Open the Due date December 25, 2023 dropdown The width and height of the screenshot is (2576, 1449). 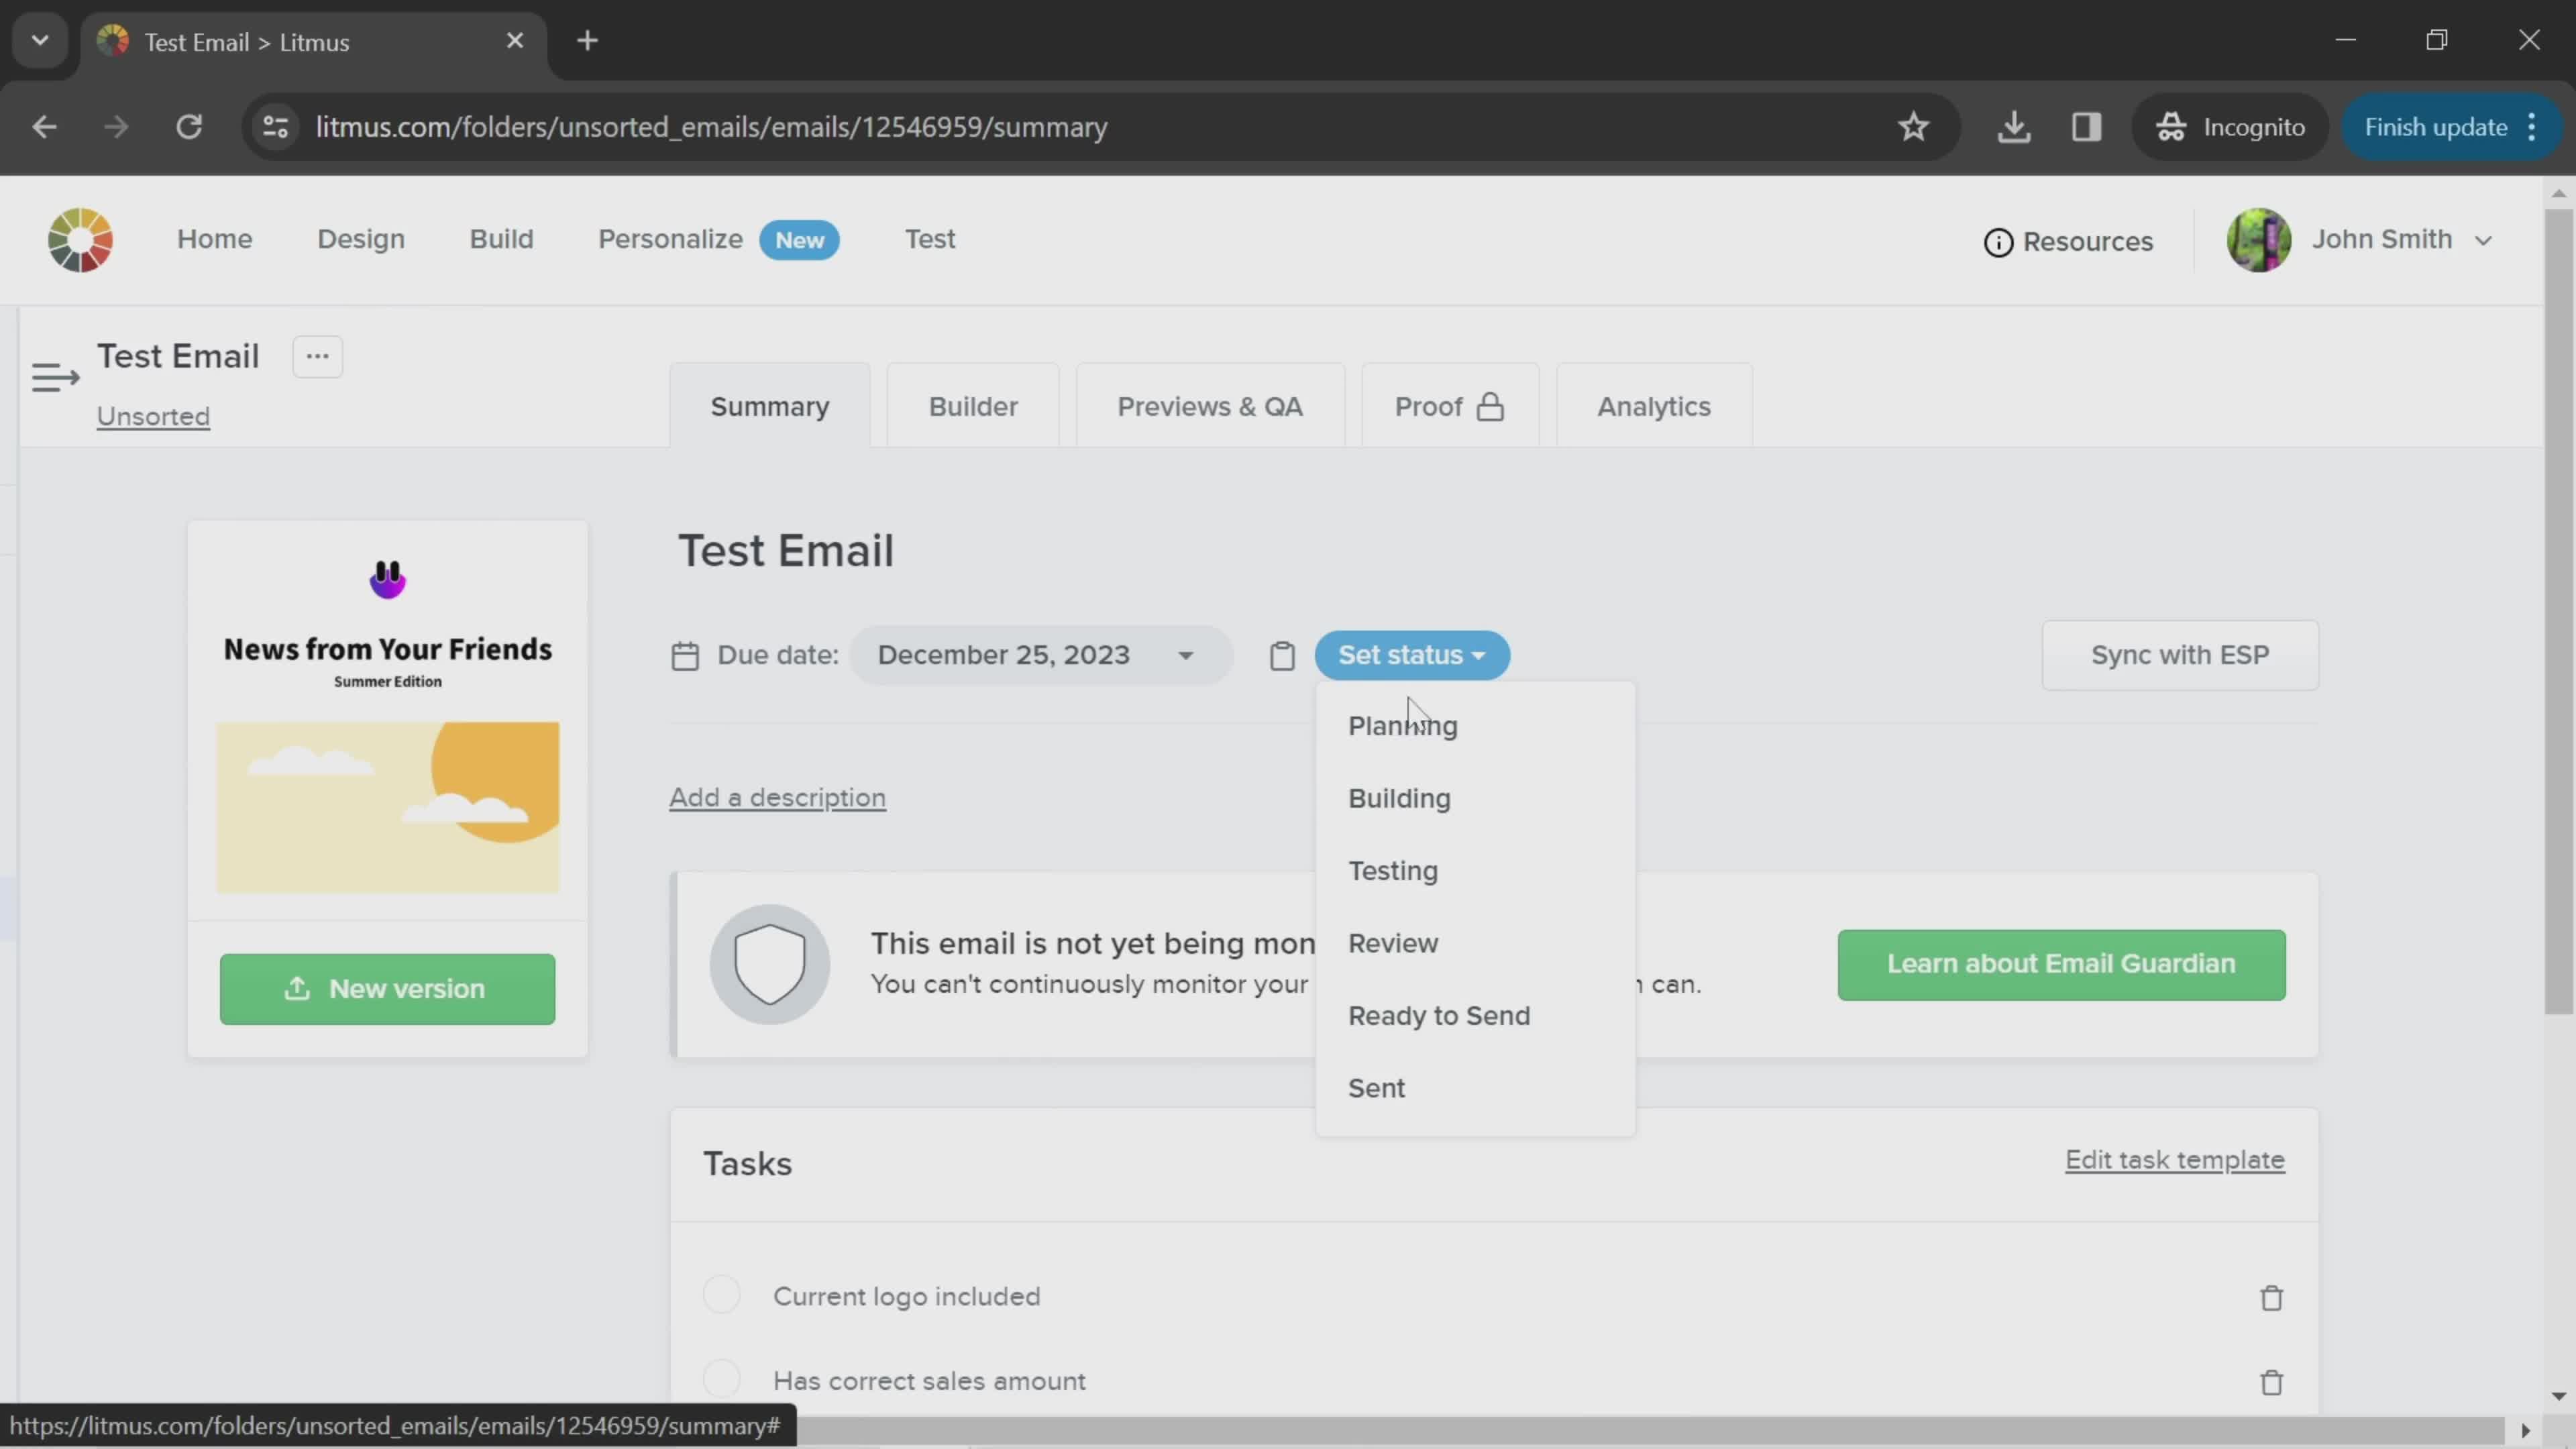coord(1040,656)
